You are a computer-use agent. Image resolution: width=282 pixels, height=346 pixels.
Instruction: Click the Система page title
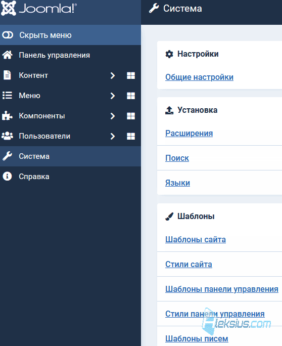pyautogui.click(x=182, y=9)
